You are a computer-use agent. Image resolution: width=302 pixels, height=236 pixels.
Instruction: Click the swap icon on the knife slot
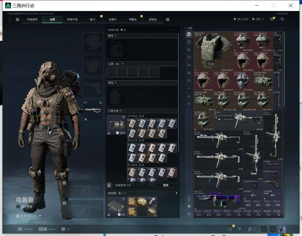click(101, 103)
